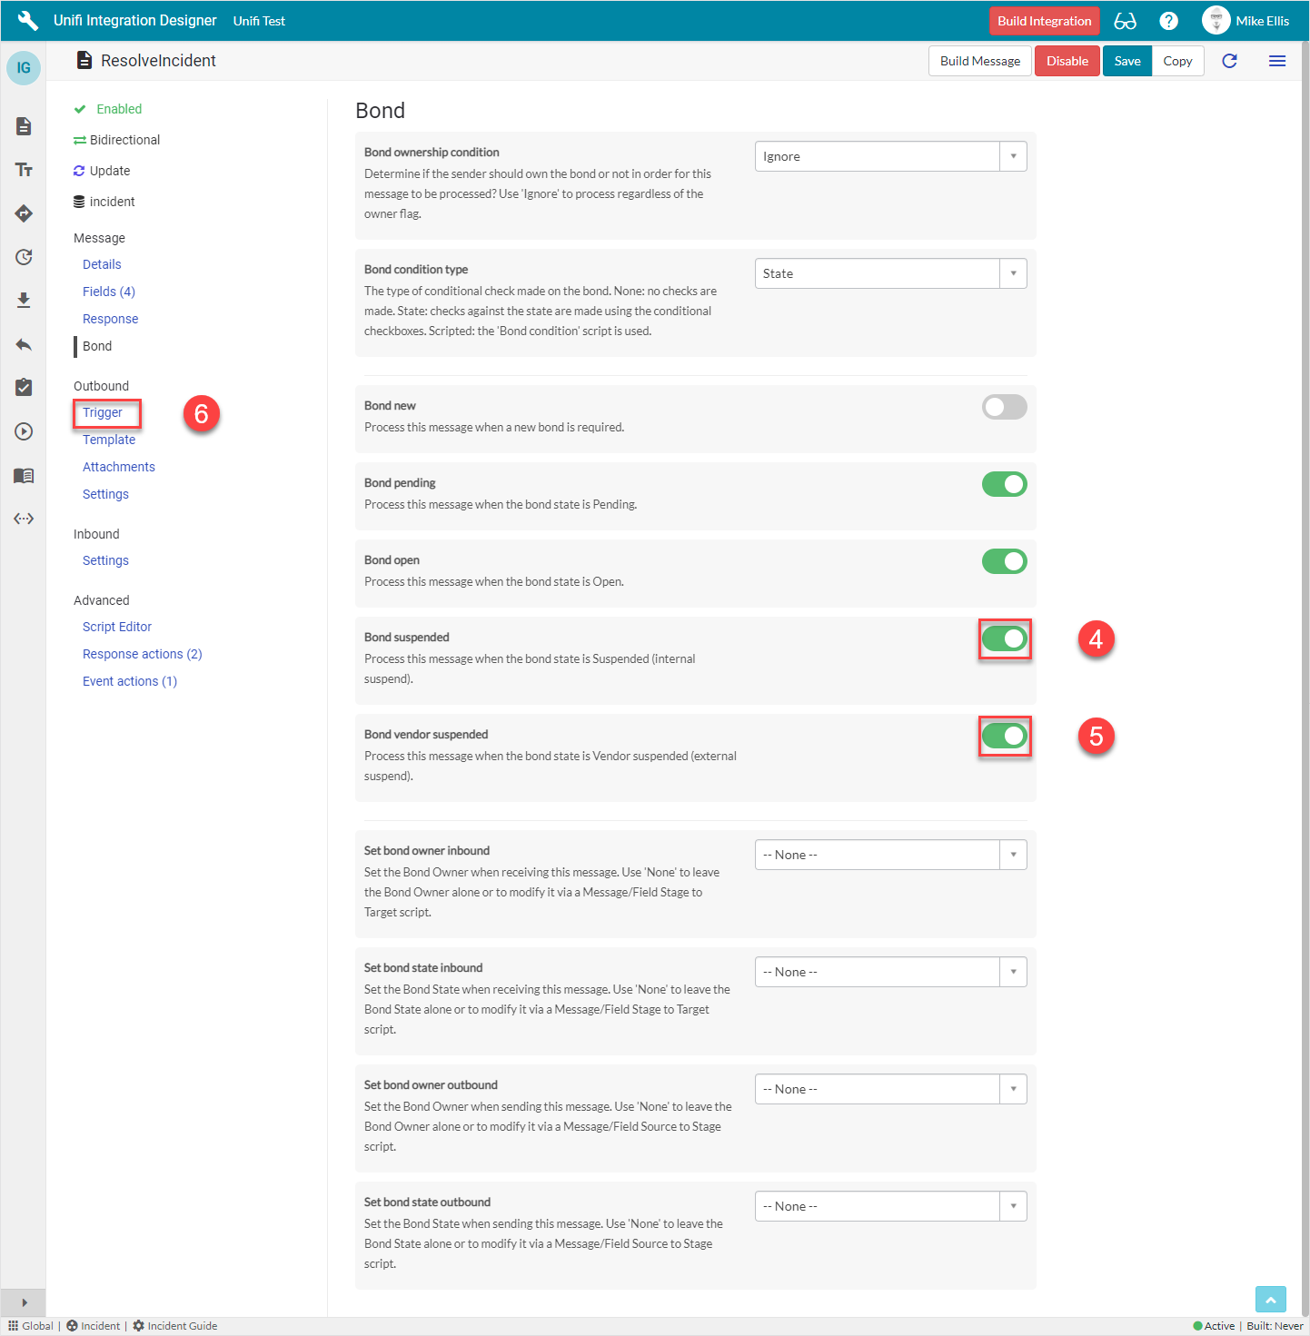Image resolution: width=1310 pixels, height=1336 pixels.
Task: Click the history clock icon in sidebar
Action: [x=24, y=257]
